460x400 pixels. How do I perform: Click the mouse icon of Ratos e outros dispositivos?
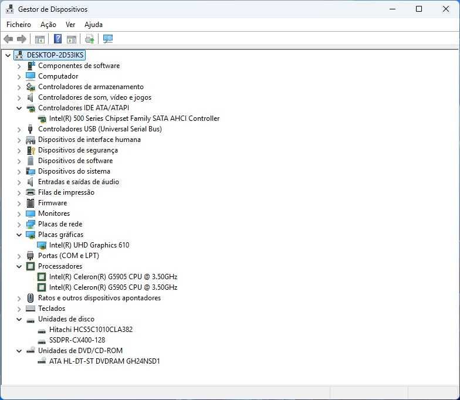tap(31, 298)
